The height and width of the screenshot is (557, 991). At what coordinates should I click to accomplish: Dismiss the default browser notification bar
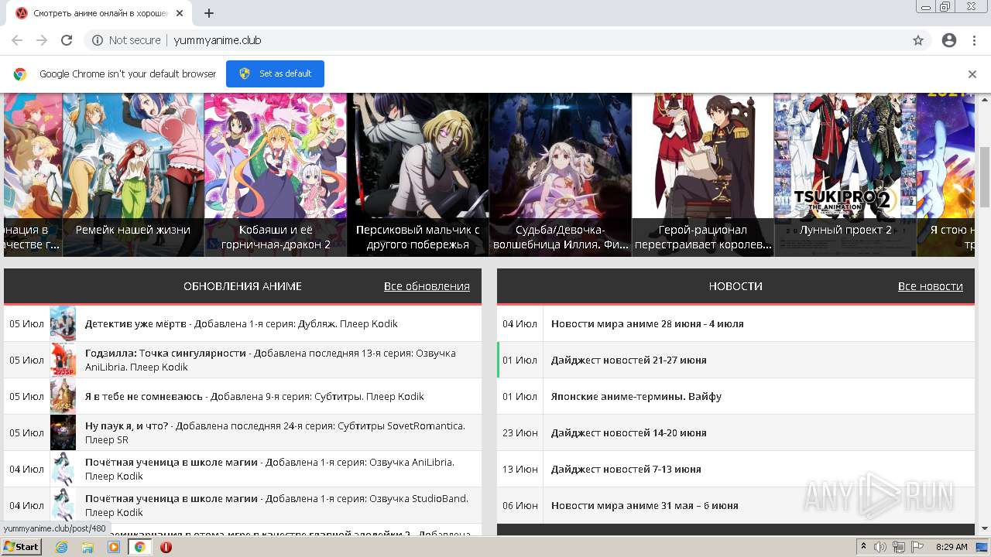pos(972,74)
